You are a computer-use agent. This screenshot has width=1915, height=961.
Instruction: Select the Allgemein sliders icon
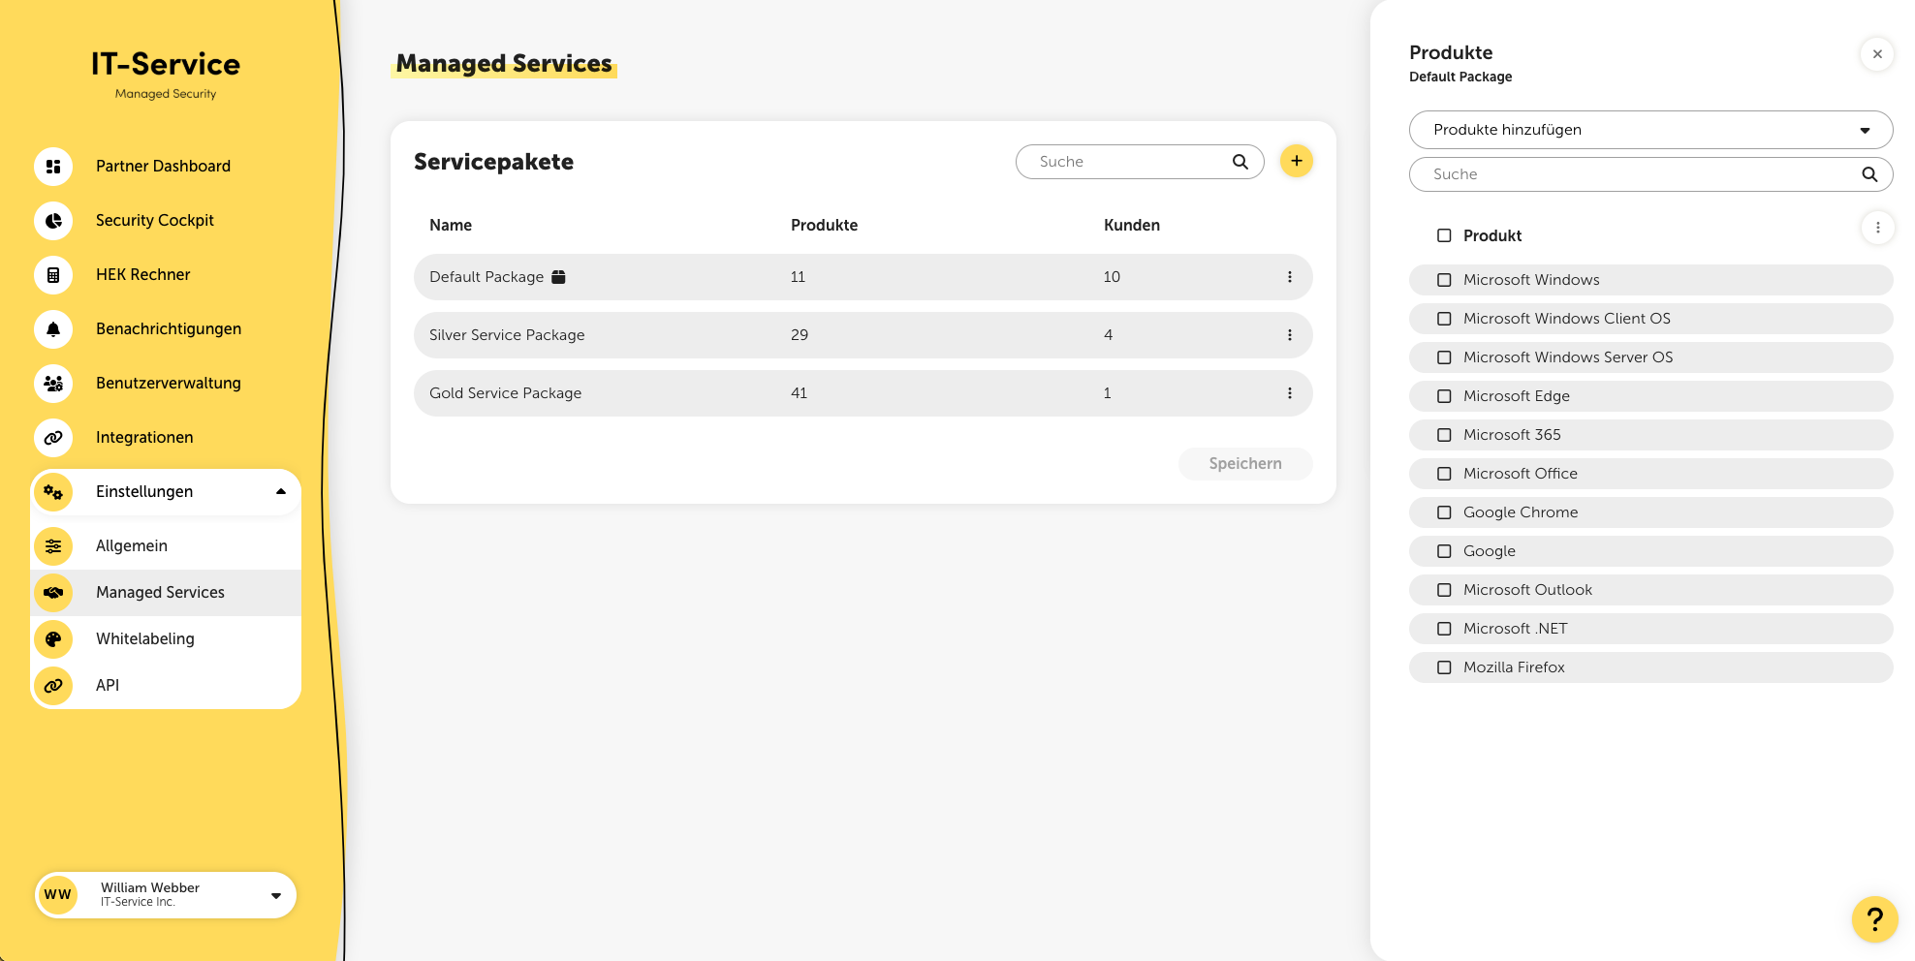[x=53, y=546]
